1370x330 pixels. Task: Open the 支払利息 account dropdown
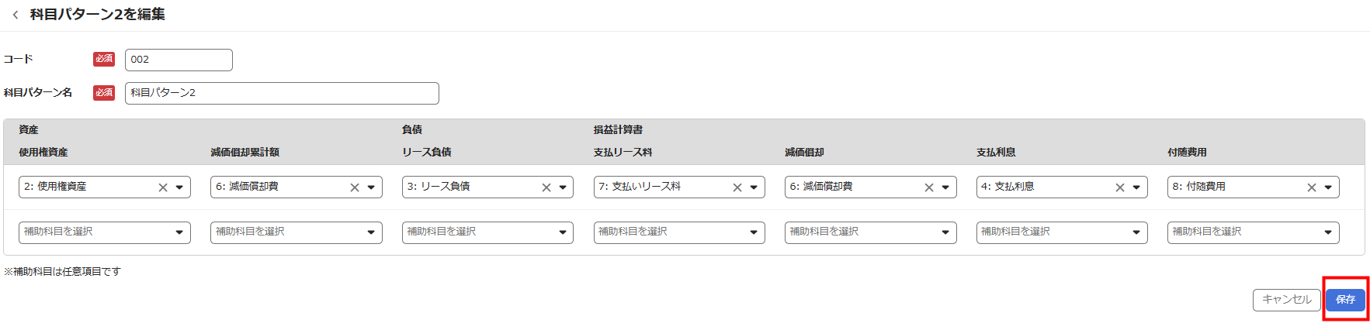click(1136, 187)
